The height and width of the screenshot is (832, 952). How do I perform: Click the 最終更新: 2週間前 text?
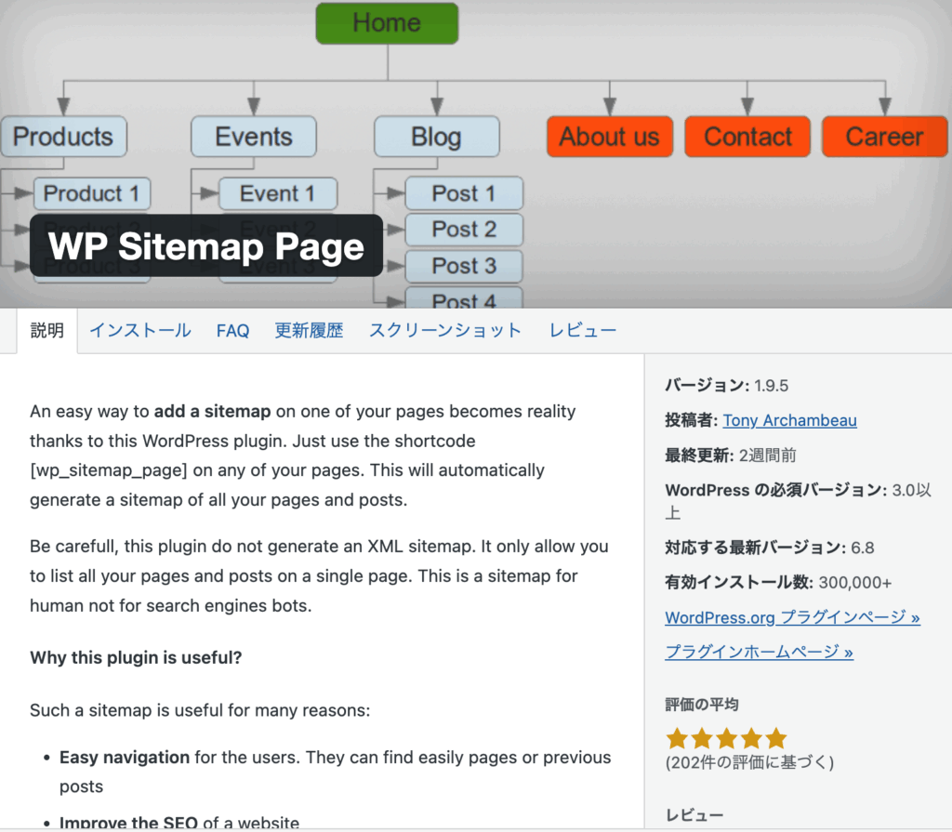tap(731, 456)
